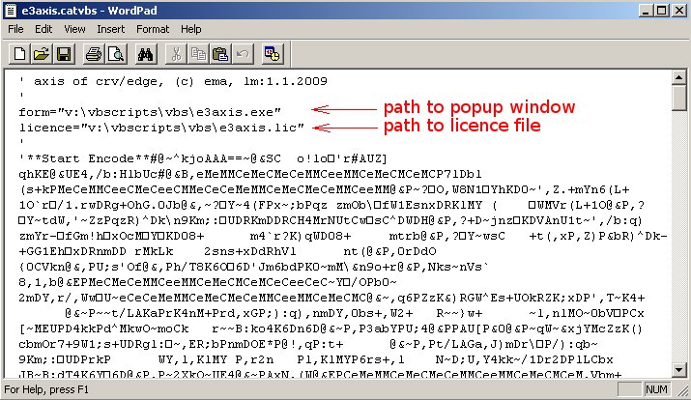
Task: Save the file with the floppy disk icon
Action: pos(64,52)
